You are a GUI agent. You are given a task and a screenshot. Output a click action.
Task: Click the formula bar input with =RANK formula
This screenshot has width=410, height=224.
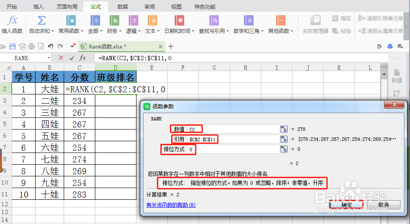coord(241,58)
